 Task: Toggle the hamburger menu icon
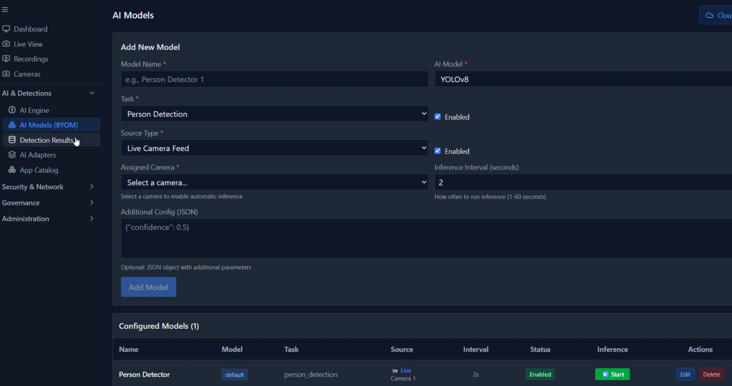[x=5, y=10]
